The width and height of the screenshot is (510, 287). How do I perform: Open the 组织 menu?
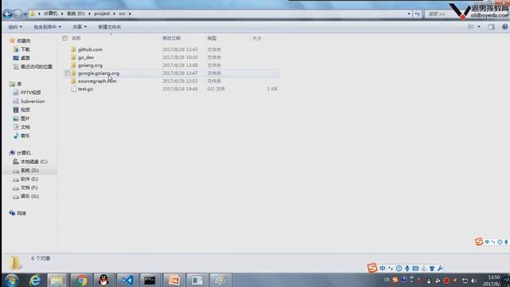tap(15, 26)
